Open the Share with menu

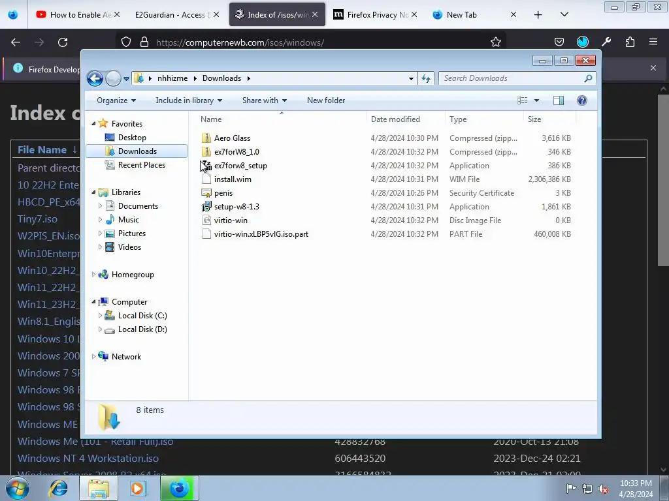click(264, 100)
